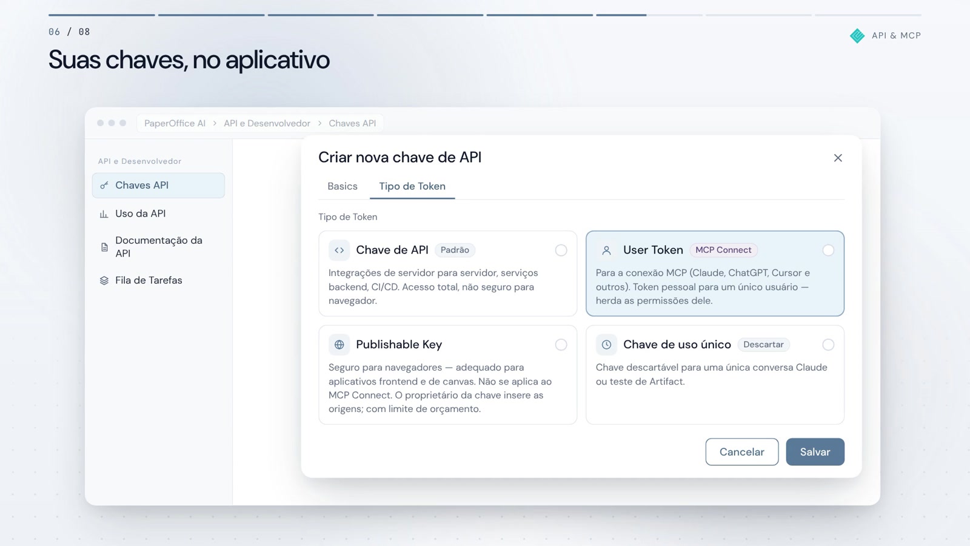The height and width of the screenshot is (546, 970).
Task: Choose the Publishable Key radio option
Action: (561, 345)
